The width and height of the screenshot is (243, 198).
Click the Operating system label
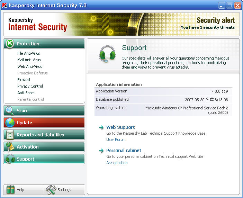[111, 108]
